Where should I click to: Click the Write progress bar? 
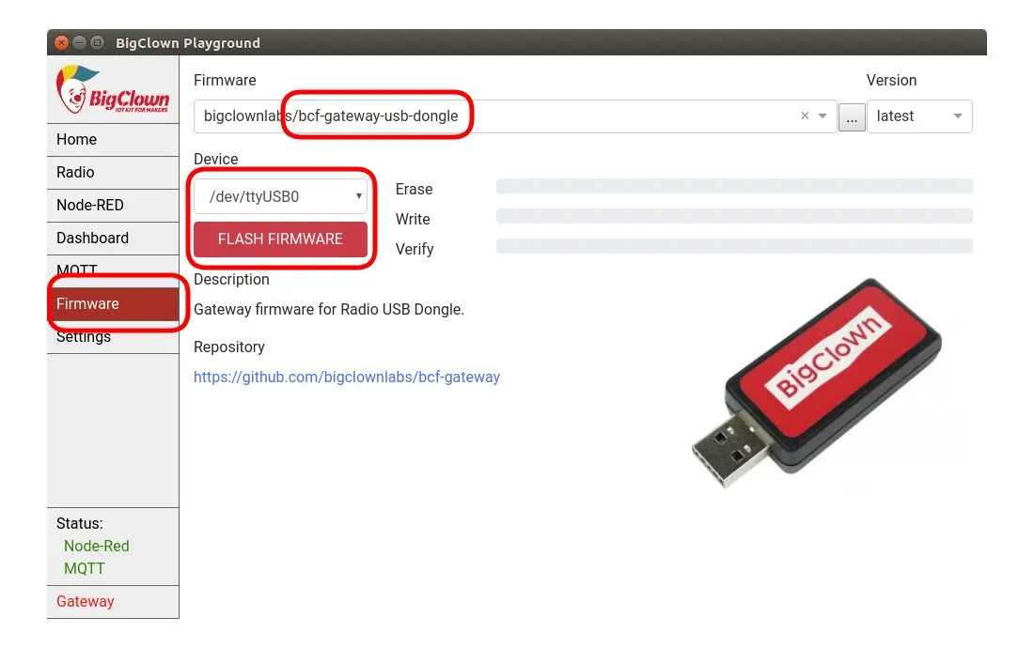coord(734,216)
